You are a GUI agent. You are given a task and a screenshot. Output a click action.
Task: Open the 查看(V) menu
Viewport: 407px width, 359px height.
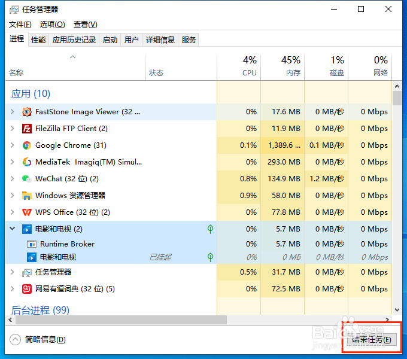[86, 25]
